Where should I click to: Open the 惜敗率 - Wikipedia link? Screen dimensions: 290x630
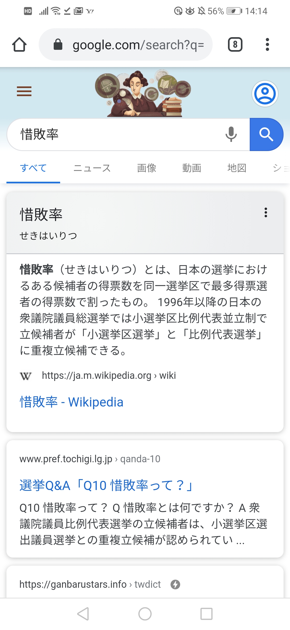[71, 402]
